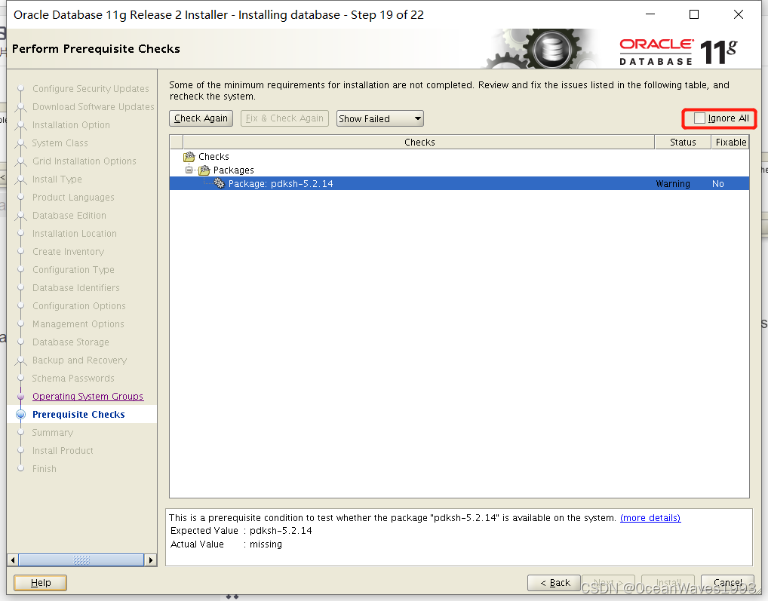
Task: Click the Configuration Options step
Action: pos(79,306)
